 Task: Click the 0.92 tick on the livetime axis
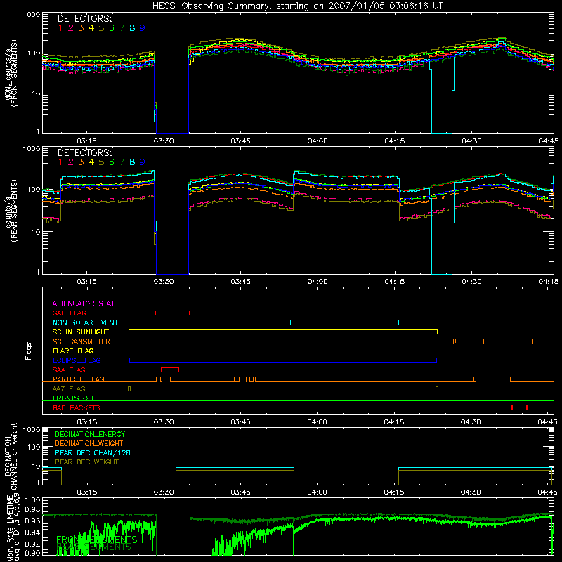coord(32,544)
